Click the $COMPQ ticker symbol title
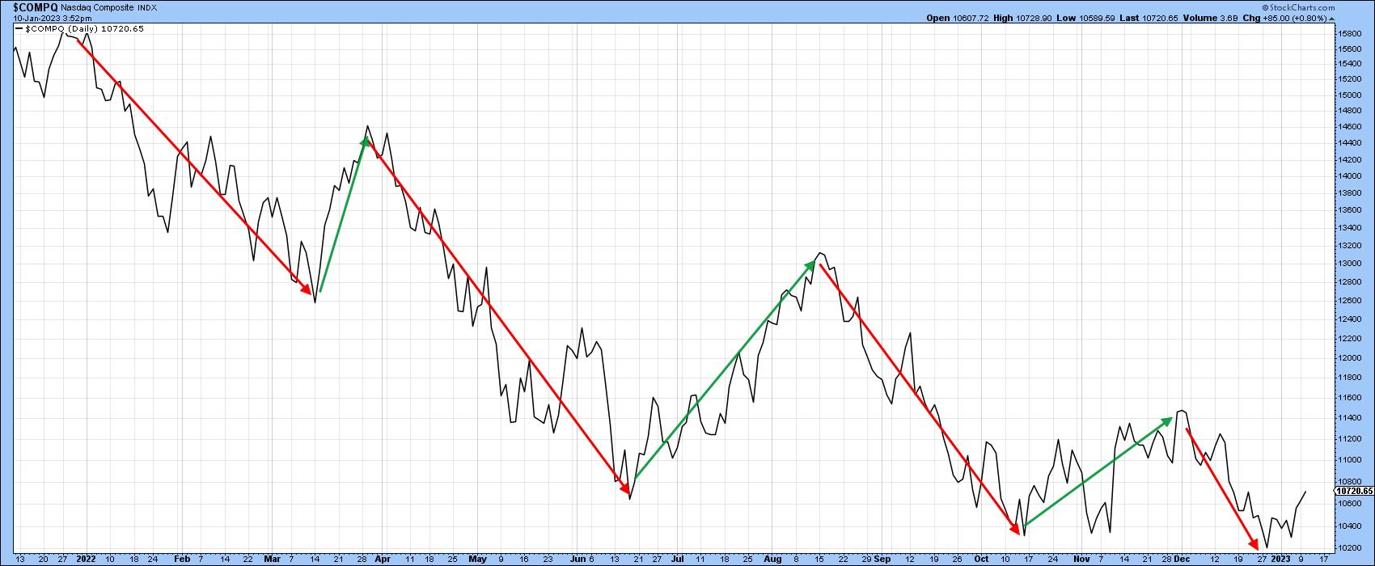 point(35,6)
